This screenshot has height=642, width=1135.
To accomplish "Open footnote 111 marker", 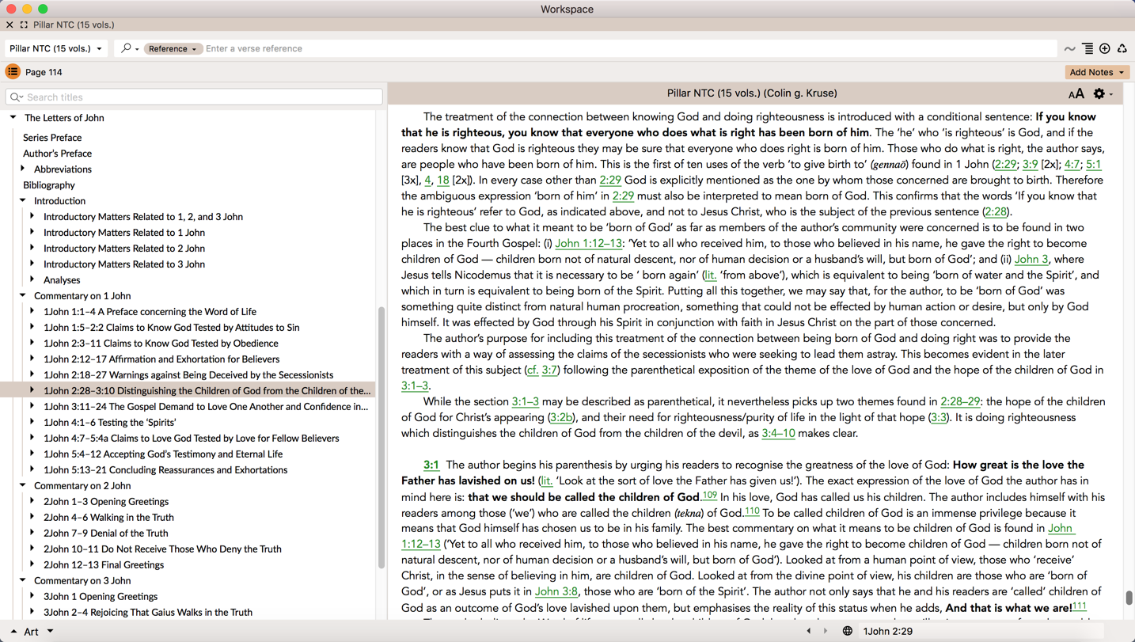I will point(1080,606).
